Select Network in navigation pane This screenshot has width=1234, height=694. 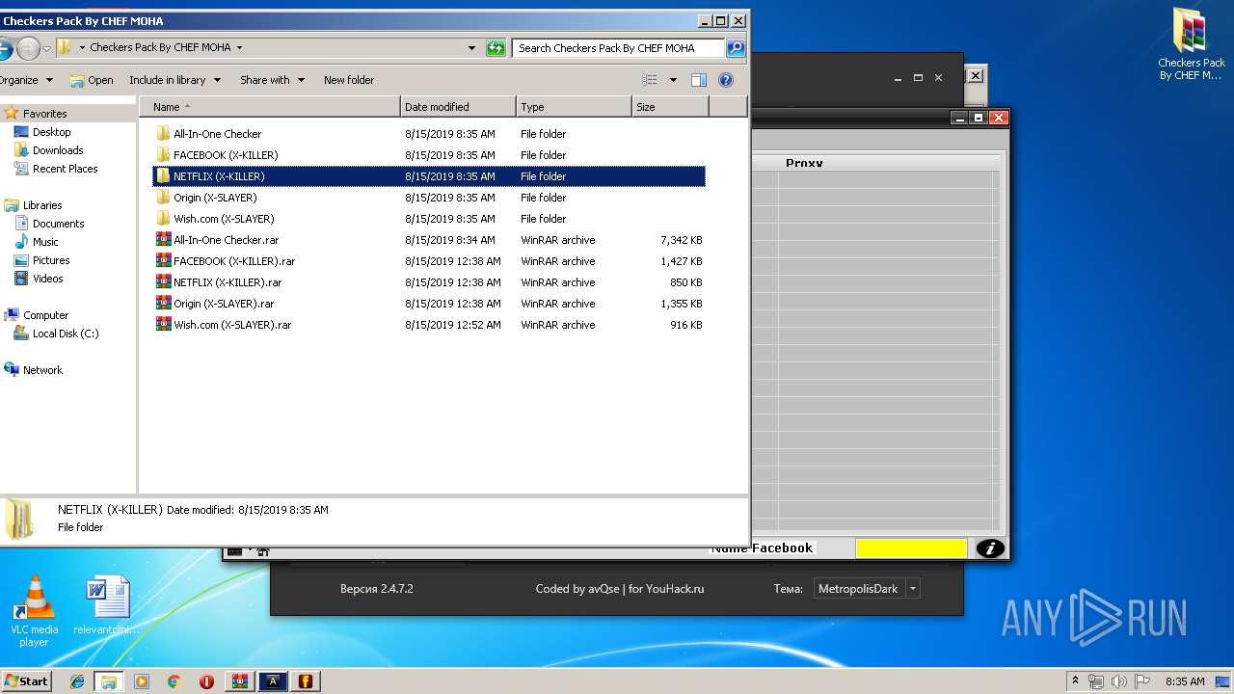(x=34, y=370)
